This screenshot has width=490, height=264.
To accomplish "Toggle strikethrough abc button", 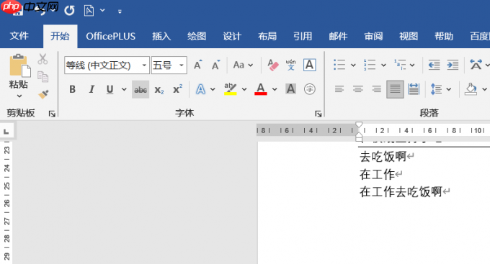I will tap(141, 90).
